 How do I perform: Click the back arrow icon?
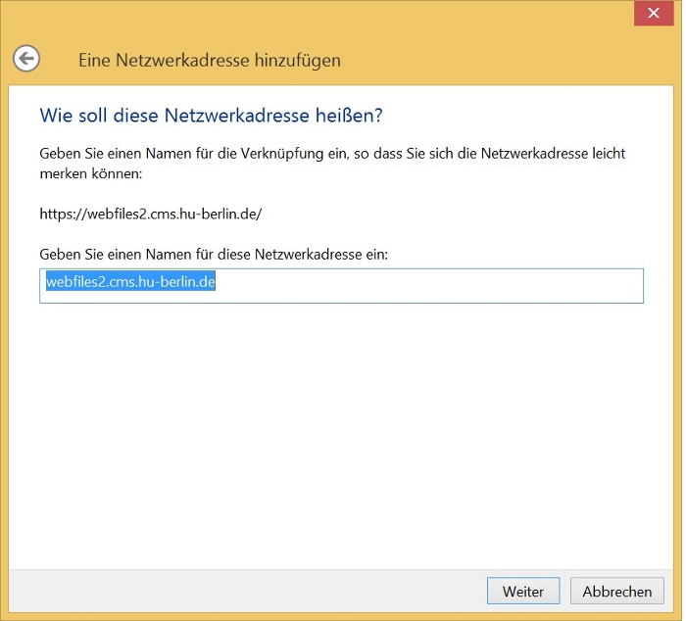pyautogui.click(x=26, y=59)
